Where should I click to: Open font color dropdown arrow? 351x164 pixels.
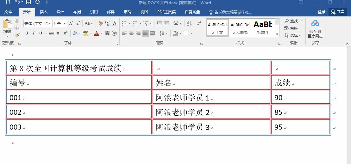(102, 33)
